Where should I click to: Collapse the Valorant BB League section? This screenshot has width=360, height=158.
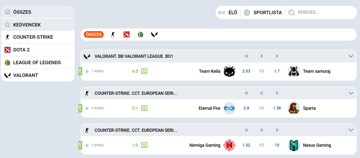coord(351,56)
